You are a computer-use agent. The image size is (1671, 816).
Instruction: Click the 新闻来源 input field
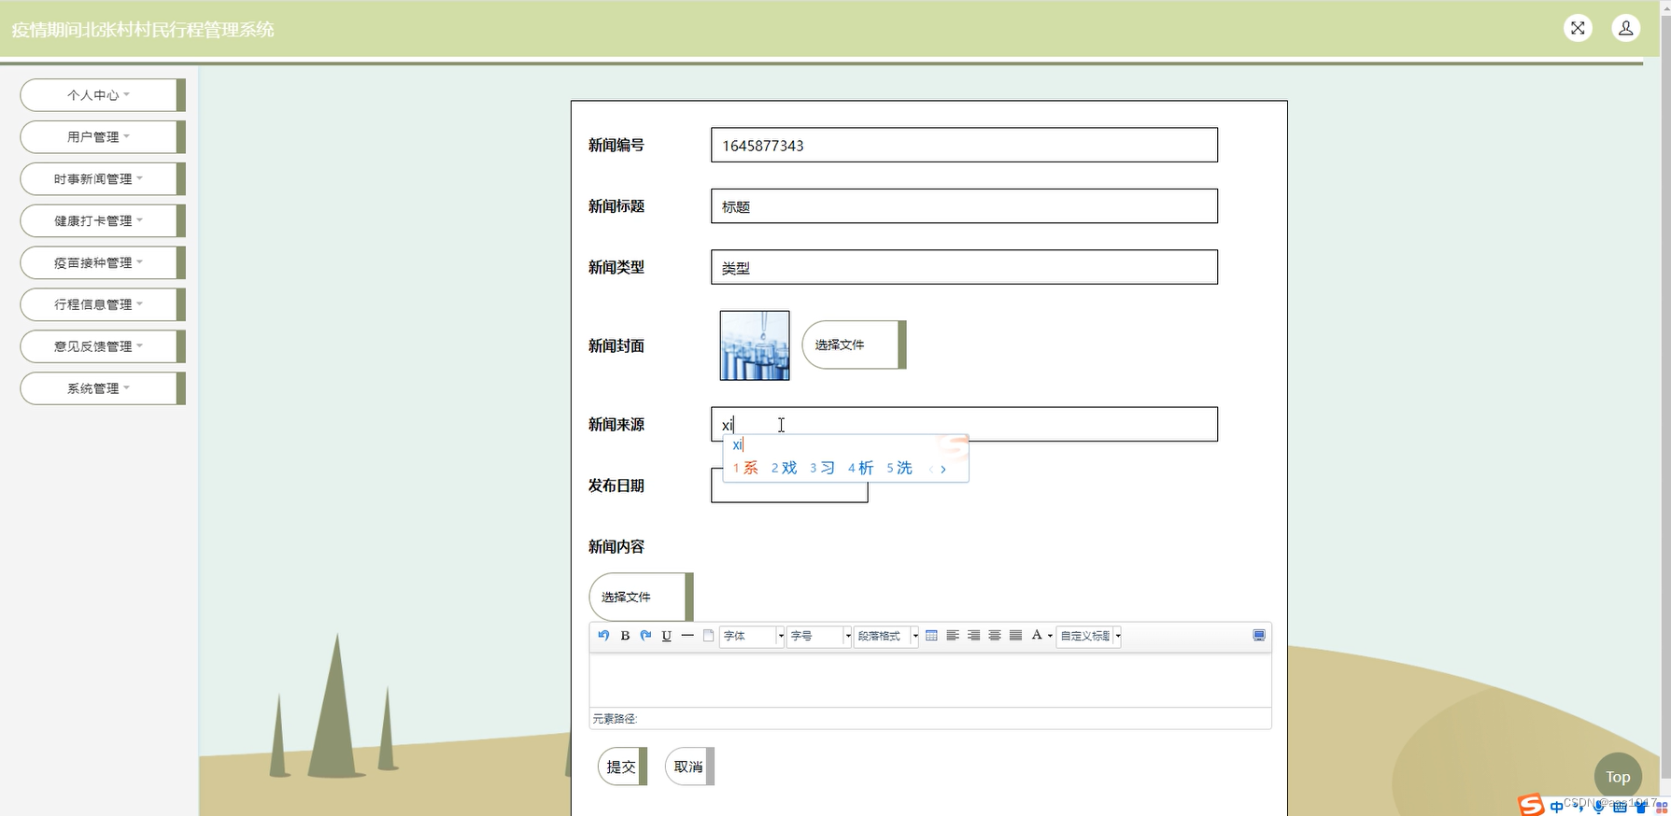pyautogui.click(x=964, y=424)
